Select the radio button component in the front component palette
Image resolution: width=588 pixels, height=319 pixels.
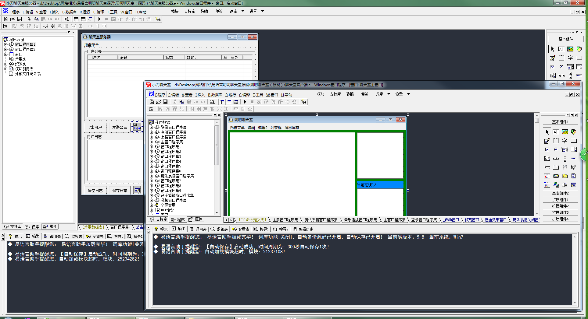tap(556, 149)
